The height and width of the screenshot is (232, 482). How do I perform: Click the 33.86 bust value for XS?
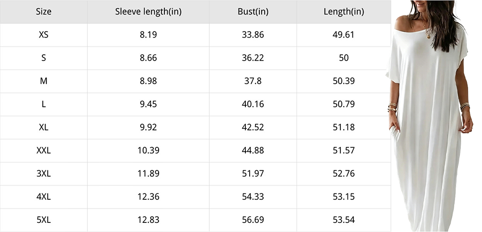click(253, 35)
